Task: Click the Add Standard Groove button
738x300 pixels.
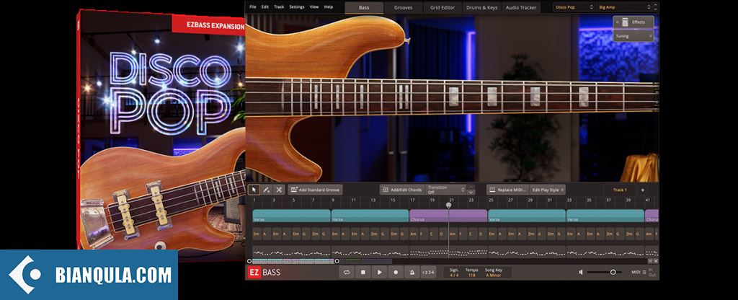Action: pos(316,190)
